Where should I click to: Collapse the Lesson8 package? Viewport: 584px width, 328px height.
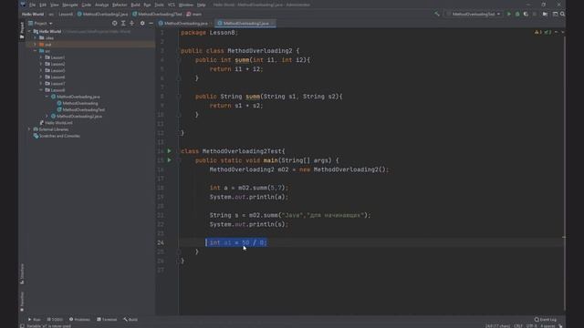41,90
